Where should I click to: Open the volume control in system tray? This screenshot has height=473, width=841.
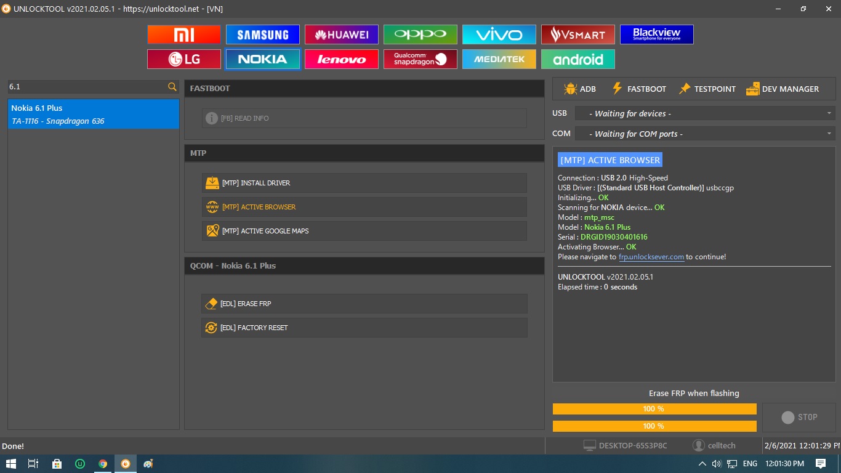pyautogui.click(x=717, y=464)
